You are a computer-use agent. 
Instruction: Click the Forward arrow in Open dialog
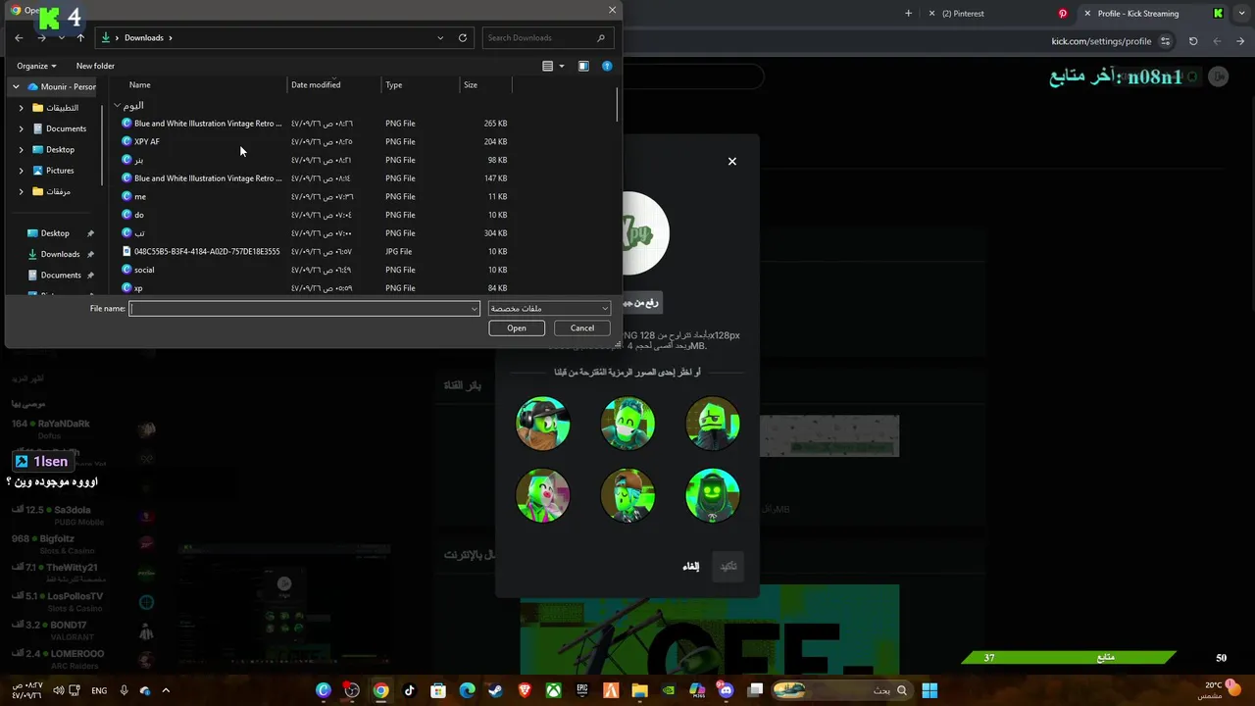coord(41,37)
